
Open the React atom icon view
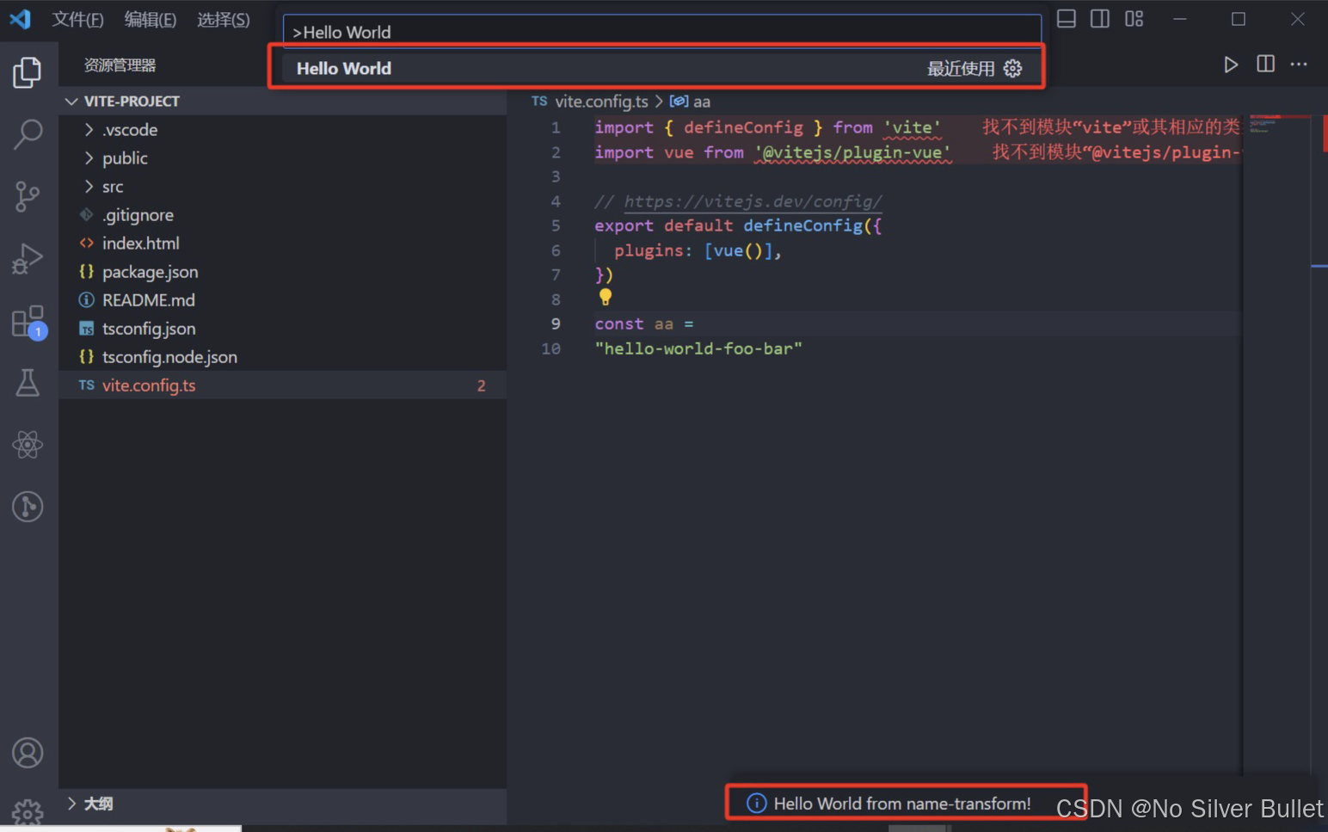pyautogui.click(x=28, y=445)
